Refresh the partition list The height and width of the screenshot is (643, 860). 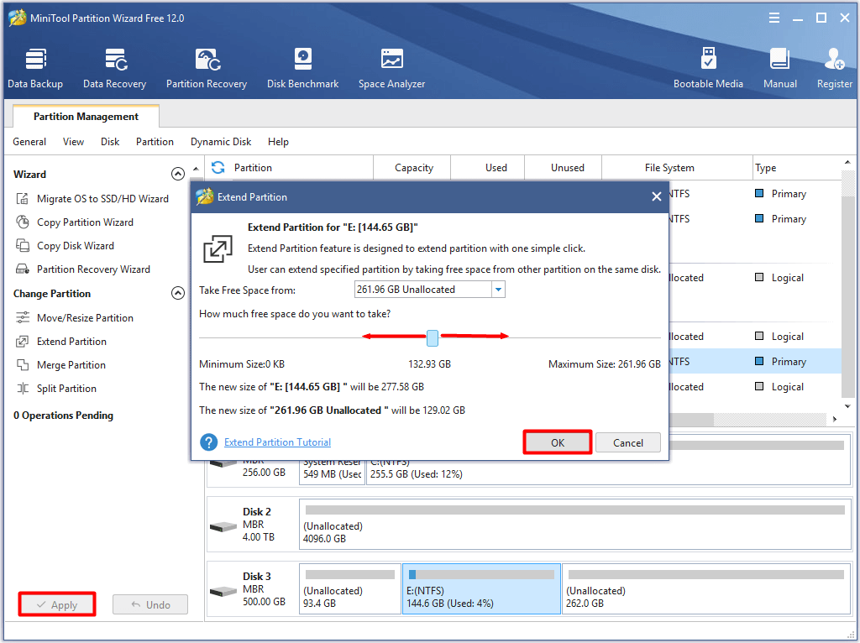218,167
